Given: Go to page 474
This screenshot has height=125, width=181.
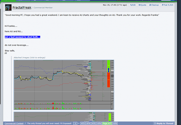Looking at the screenshot, I should pyautogui.click(x=88, y=123).
